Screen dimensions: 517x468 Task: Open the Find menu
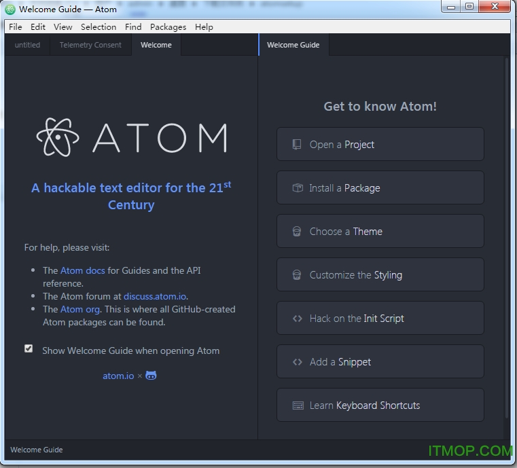[x=133, y=26]
